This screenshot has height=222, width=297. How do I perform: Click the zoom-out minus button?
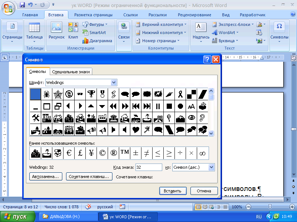[x=248, y=207]
